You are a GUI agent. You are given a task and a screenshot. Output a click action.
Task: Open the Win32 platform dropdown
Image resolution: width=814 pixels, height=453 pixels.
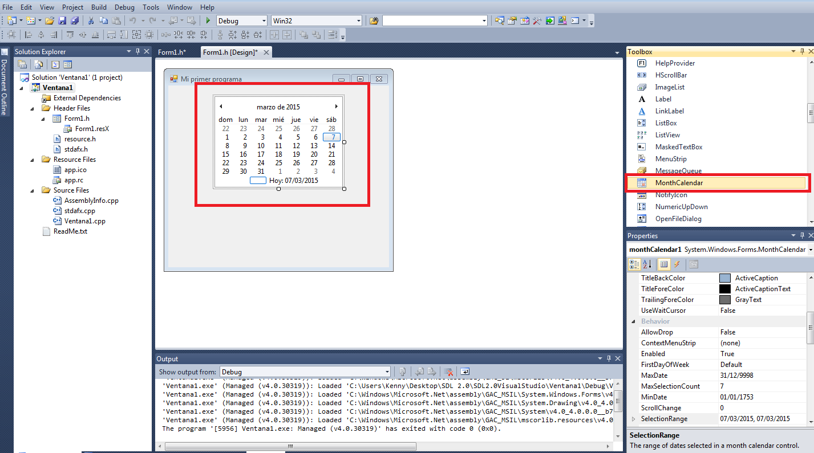pyautogui.click(x=358, y=21)
